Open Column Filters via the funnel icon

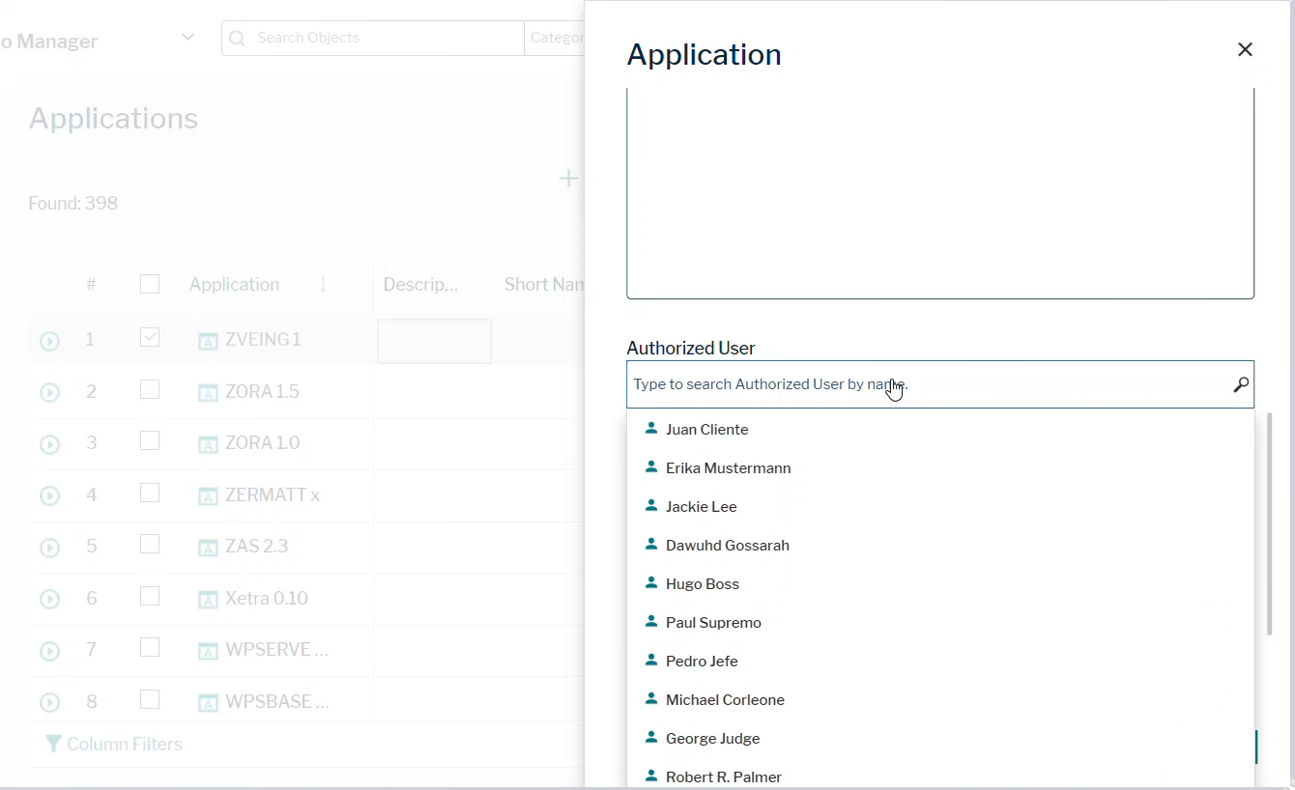point(55,744)
